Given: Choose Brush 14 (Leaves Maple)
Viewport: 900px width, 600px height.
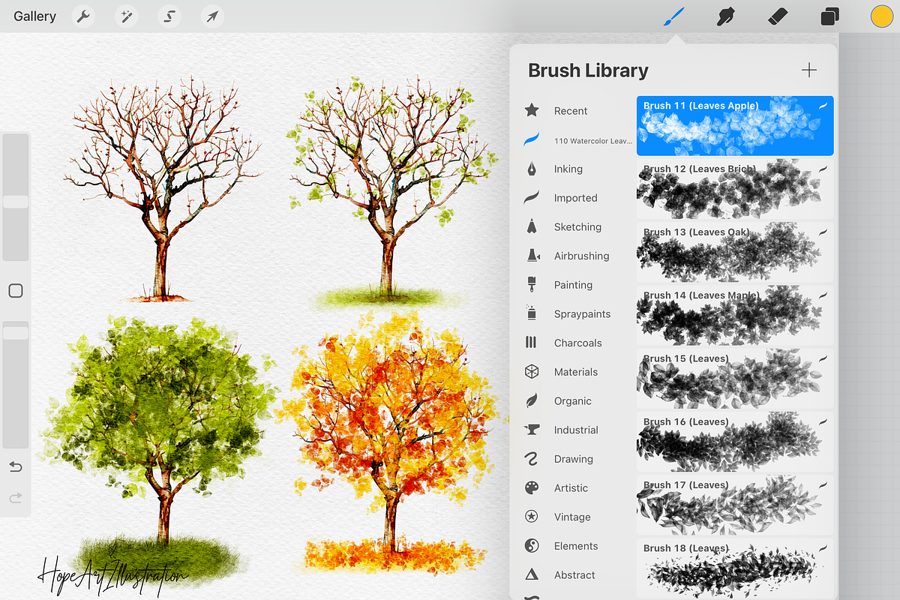Looking at the screenshot, I should pos(734,315).
